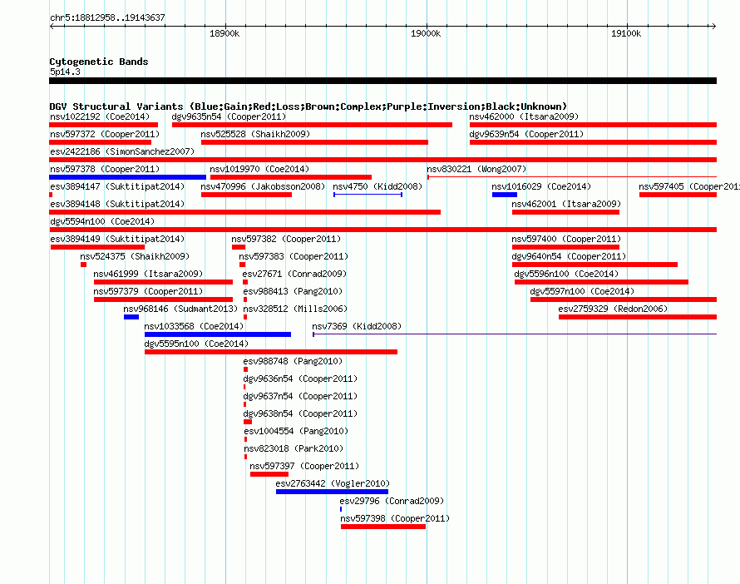Click the 18900k ruler tick label
Image resolution: width=740 pixels, height=584 pixels.
(x=224, y=33)
